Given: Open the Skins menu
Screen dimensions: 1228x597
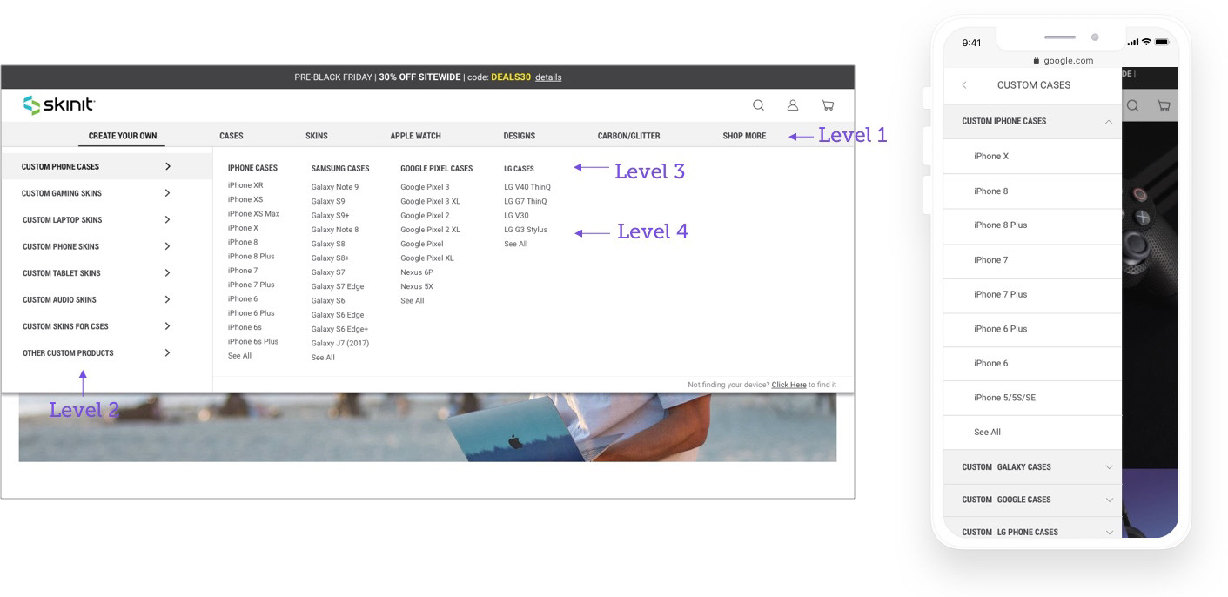Looking at the screenshot, I should click(317, 136).
